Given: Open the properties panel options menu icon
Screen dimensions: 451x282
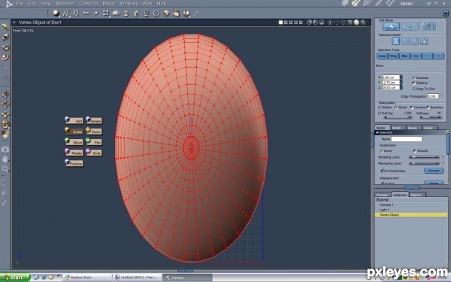Looking at the screenshot, I should click(446, 14).
